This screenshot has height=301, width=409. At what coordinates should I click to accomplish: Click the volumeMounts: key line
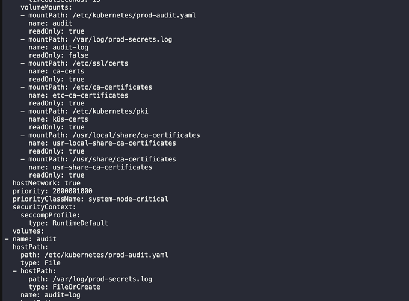[x=46, y=7]
